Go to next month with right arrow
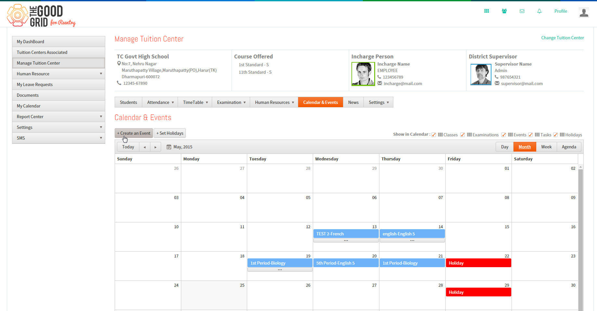Viewport: 597px width, 311px height. click(x=156, y=147)
